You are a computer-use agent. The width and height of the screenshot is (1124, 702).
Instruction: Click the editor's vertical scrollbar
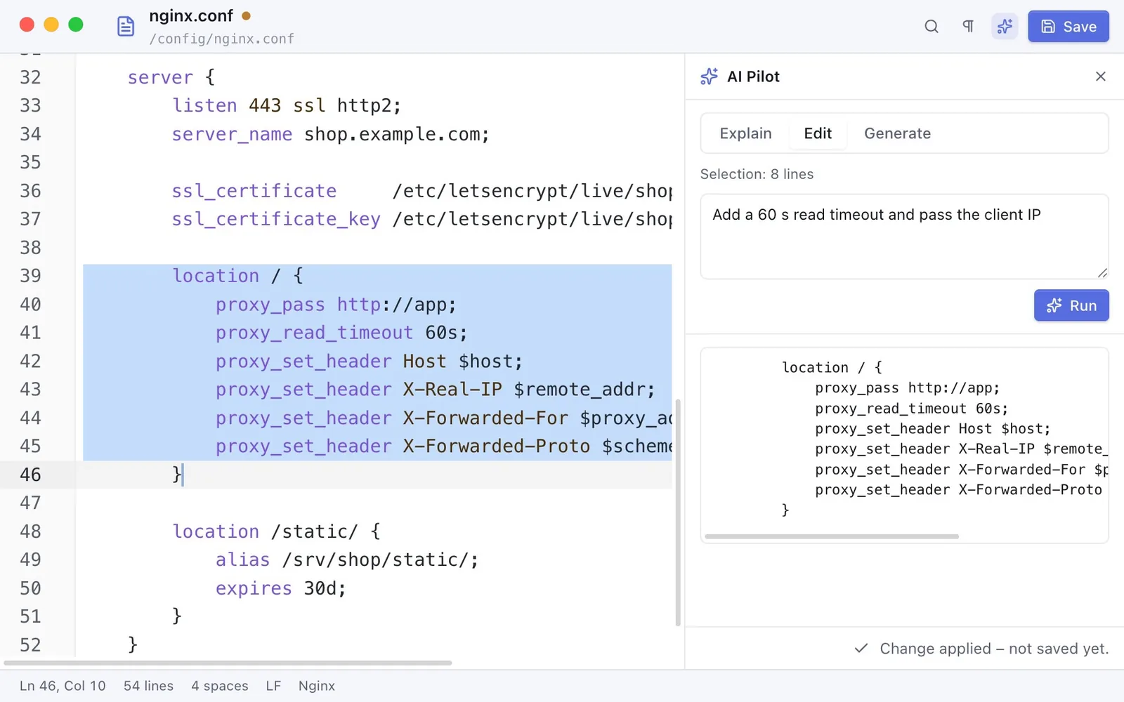pyautogui.click(x=678, y=512)
